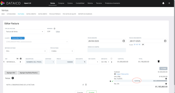Click the Cantidad field

coord(50,62)
